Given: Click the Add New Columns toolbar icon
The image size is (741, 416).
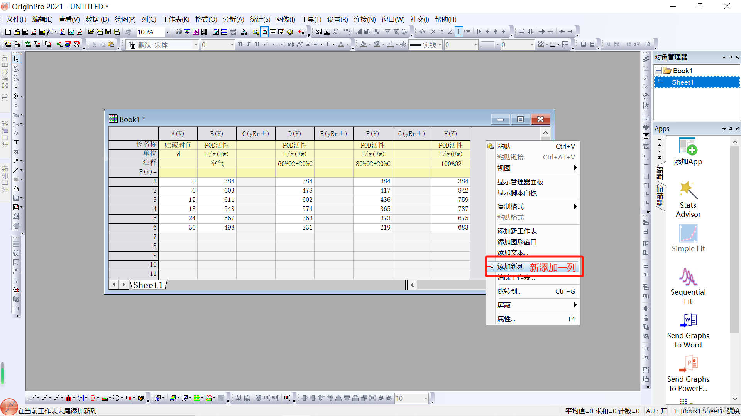Looking at the screenshot, I should [x=301, y=32].
